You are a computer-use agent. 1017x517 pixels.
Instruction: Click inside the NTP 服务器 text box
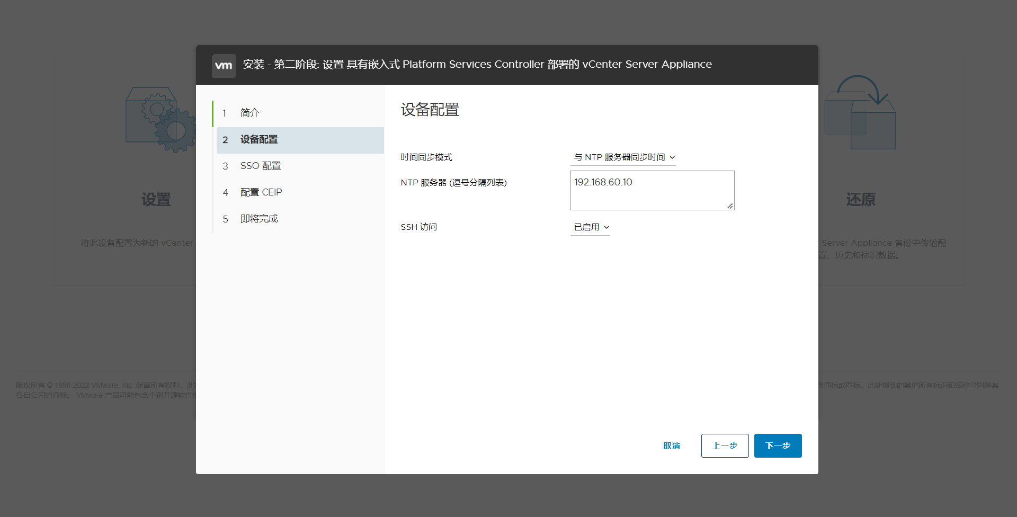[653, 191]
